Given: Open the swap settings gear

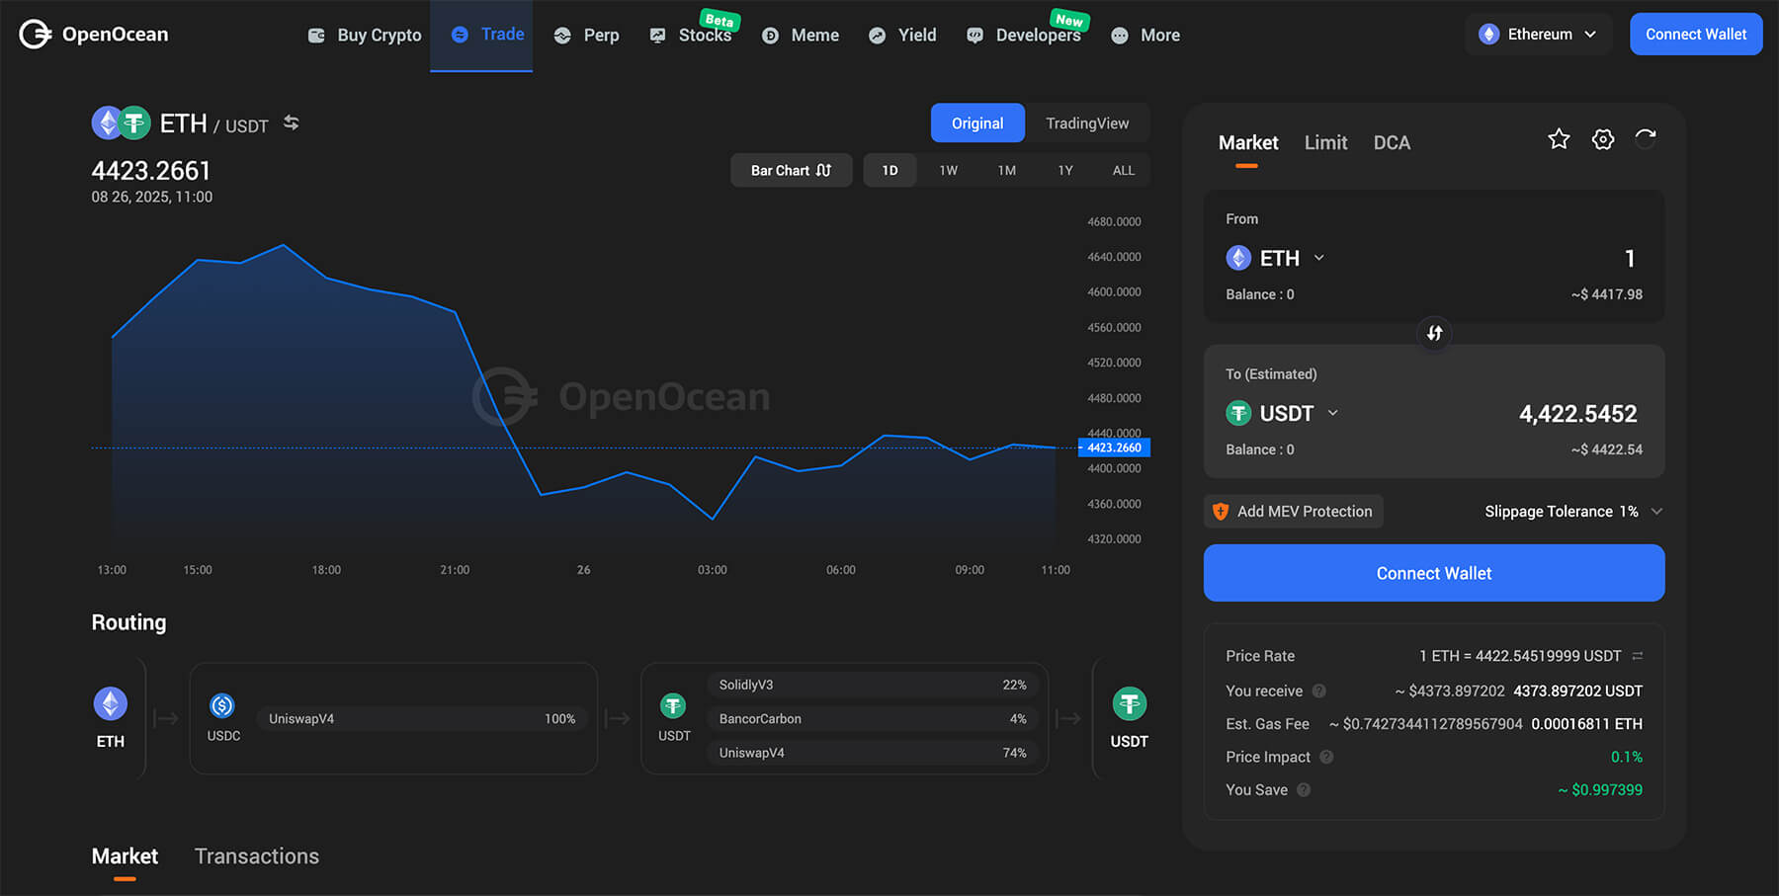Looking at the screenshot, I should [x=1602, y=139].
